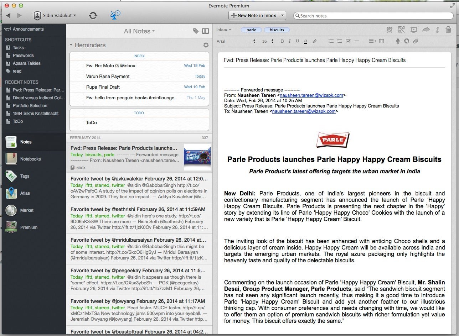Insert a checkbox with the to-do icon

pyautogui.click(x=348, y=41)
